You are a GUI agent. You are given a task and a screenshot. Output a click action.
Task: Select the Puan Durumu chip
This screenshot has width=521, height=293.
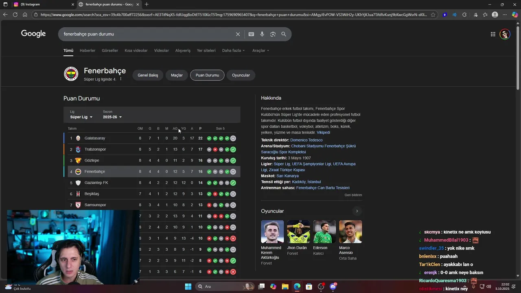[x=207, y=75]
